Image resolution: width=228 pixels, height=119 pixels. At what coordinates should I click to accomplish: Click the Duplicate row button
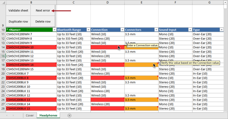tap(18, 22)
